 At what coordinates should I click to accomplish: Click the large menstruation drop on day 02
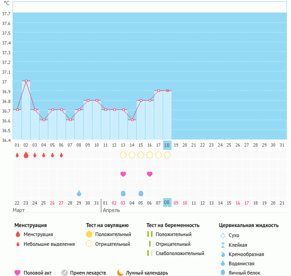tap(26, 155)
